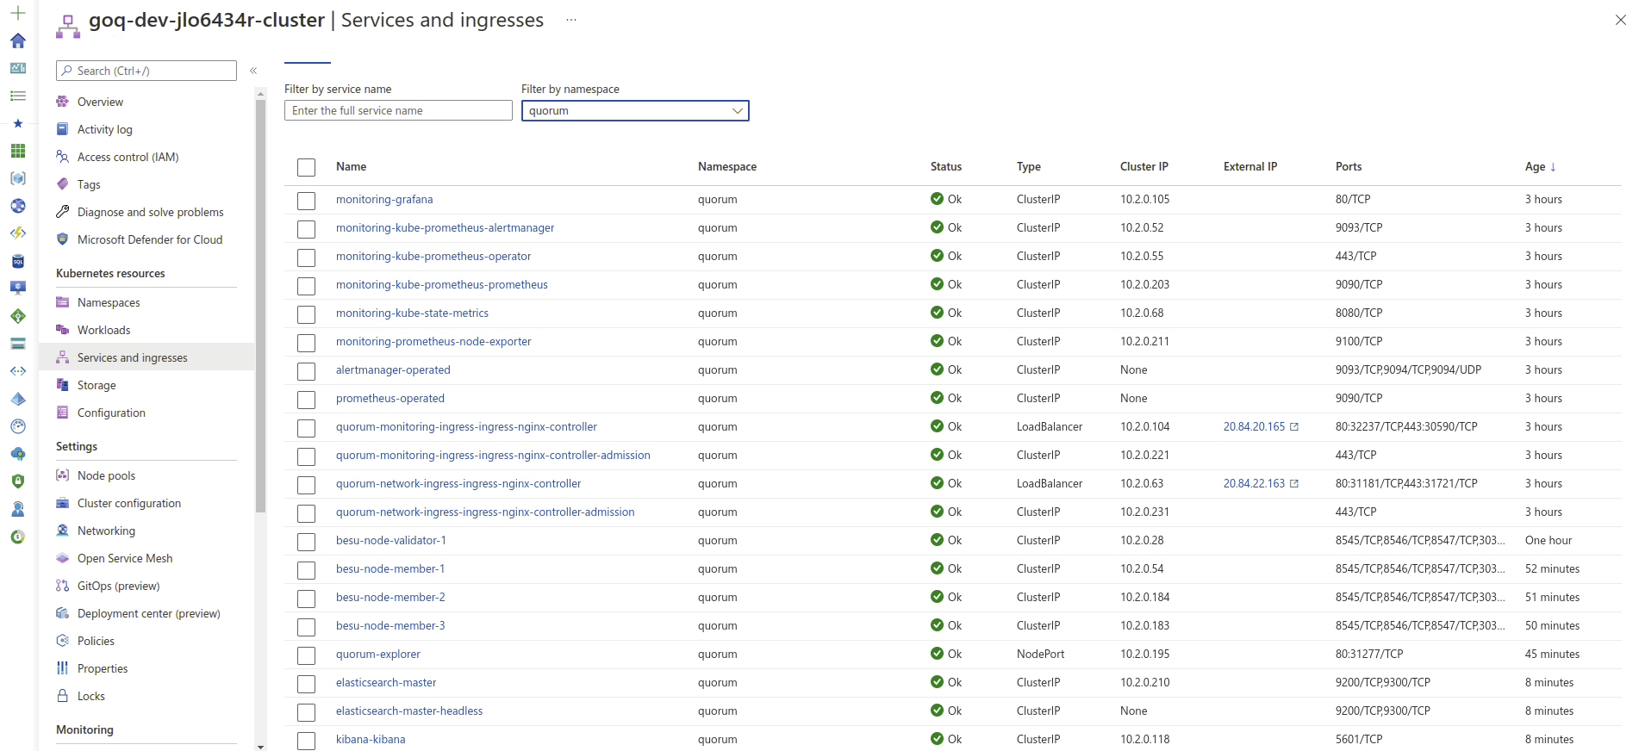
Task: Open the monitoring-kube-state-metrics service link
Action: click(412, 313)
